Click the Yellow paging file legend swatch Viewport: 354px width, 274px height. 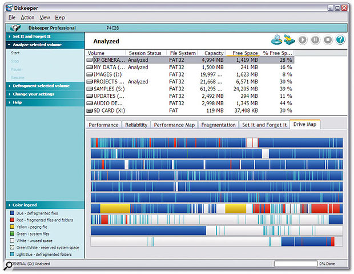click(12, 227)
